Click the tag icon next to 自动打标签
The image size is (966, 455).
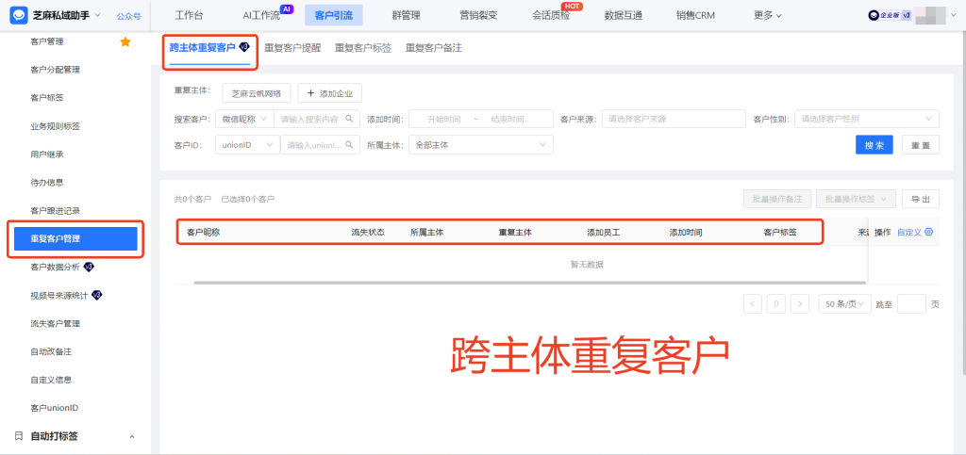pyautogui.click(x=19, y=436)
